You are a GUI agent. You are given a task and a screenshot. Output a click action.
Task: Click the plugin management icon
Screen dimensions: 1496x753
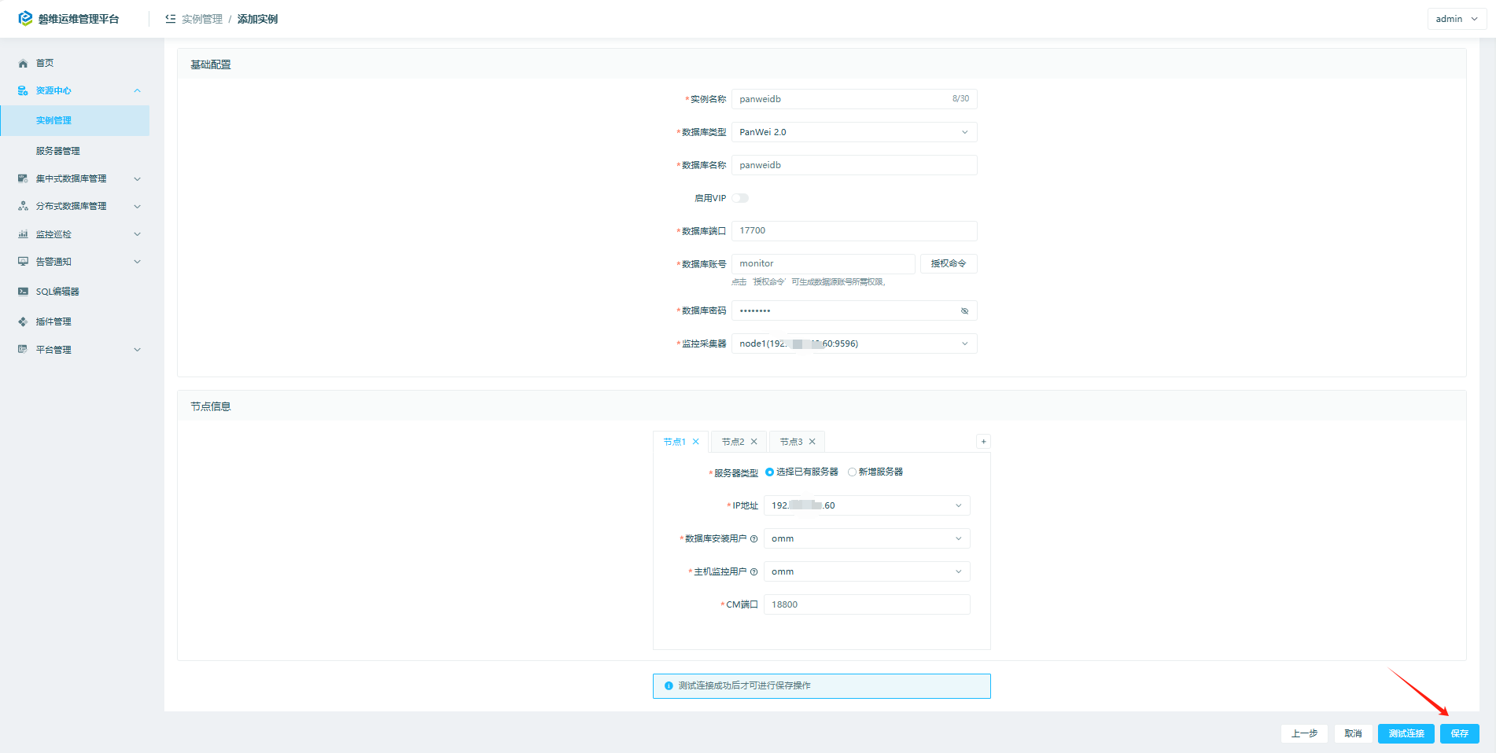click(23, 321)
